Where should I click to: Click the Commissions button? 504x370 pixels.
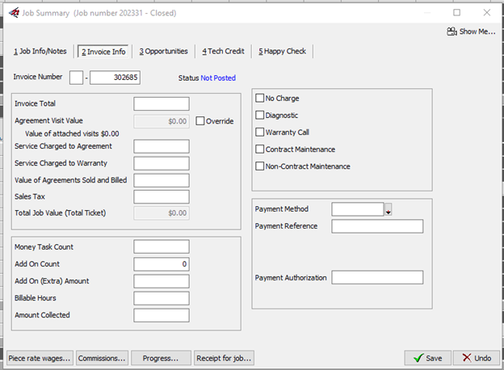[x=102, y=358]
